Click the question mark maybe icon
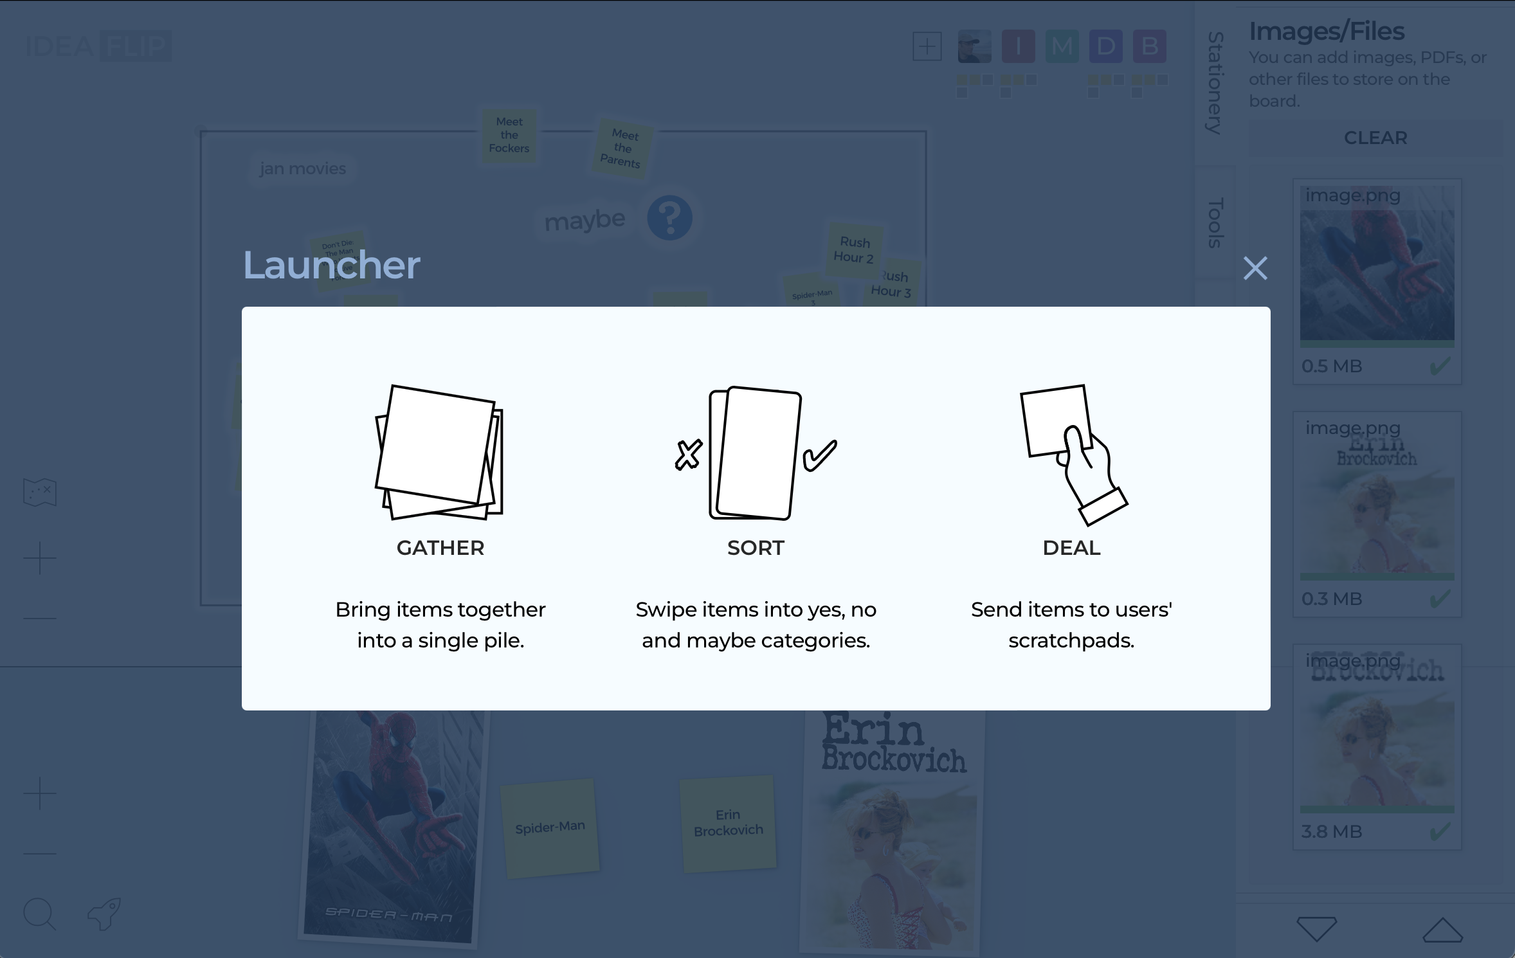This screenshot has height=958, width=1515. 669,218
